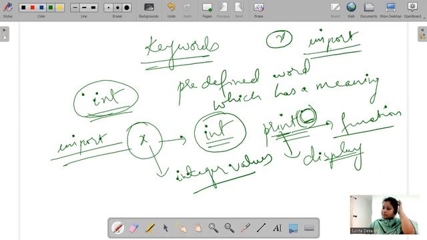This screenshot has width=427, height=240.
Task: Select the Highlighter marker tool
Action: point(149,228)
